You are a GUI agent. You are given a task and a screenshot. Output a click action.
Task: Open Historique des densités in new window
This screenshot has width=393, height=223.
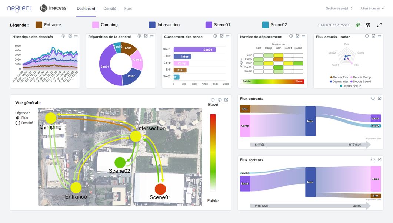click(70, 36)
